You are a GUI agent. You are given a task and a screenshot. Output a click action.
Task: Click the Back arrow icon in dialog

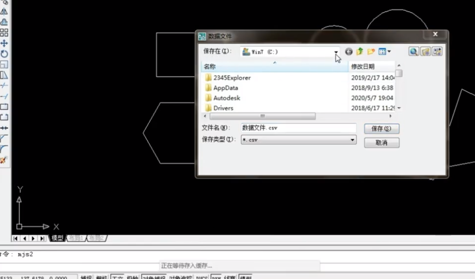tap(349, 51)
